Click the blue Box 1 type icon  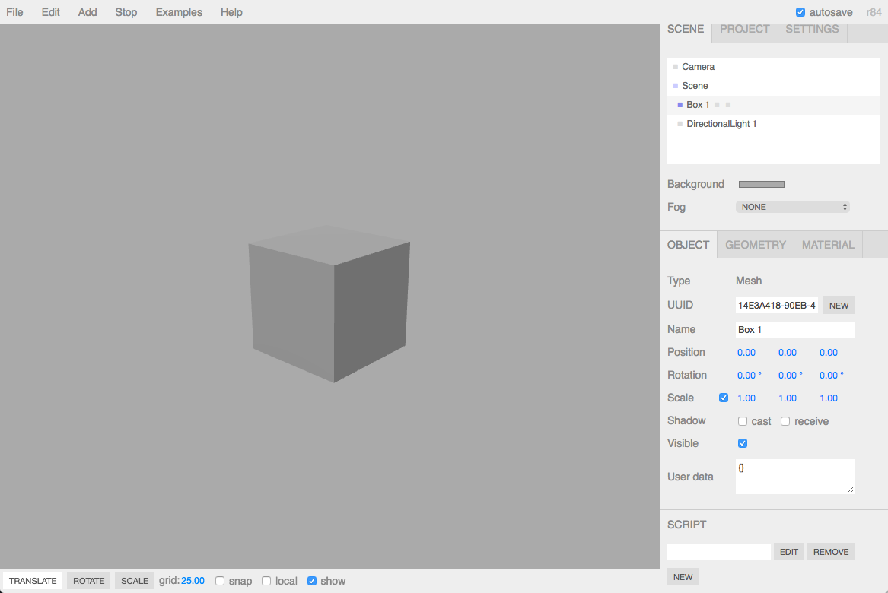(x=680, y=104)
